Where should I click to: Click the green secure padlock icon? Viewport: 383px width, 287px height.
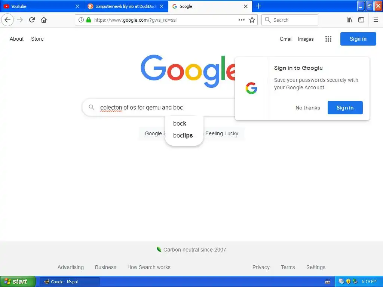(x=89, y=20)
